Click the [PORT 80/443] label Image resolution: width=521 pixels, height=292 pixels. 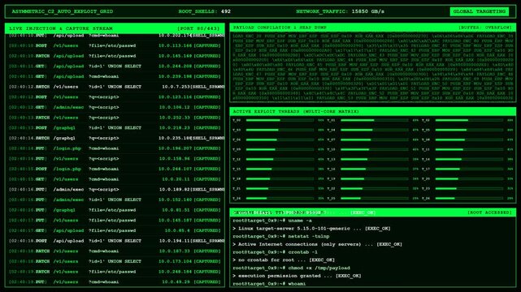point(198,28)
